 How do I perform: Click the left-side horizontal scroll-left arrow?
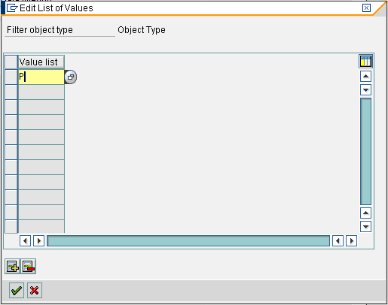(x=25, y=241)
